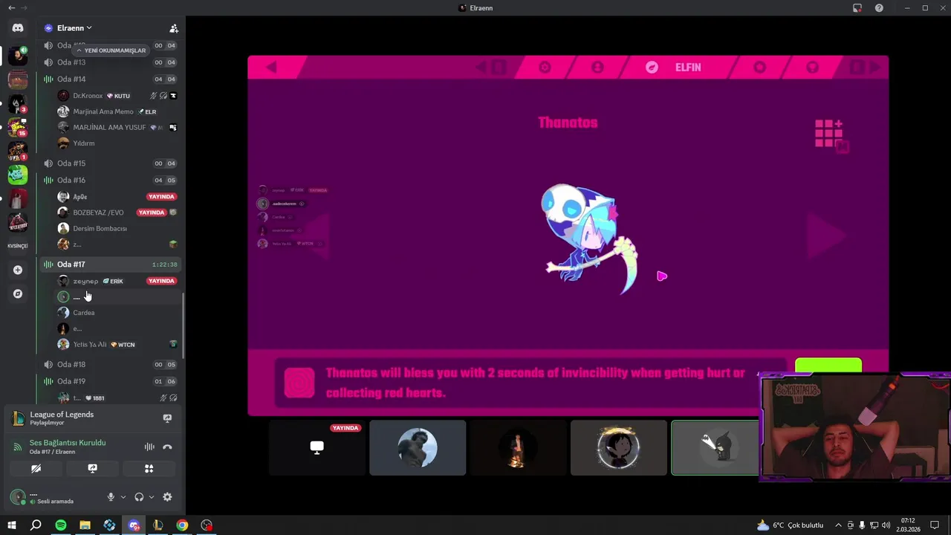Open the 6°C Çok bulutlu weather widget
Image resolution: width=951 pixels, height=535 pixels.
(x=790, y=525)
